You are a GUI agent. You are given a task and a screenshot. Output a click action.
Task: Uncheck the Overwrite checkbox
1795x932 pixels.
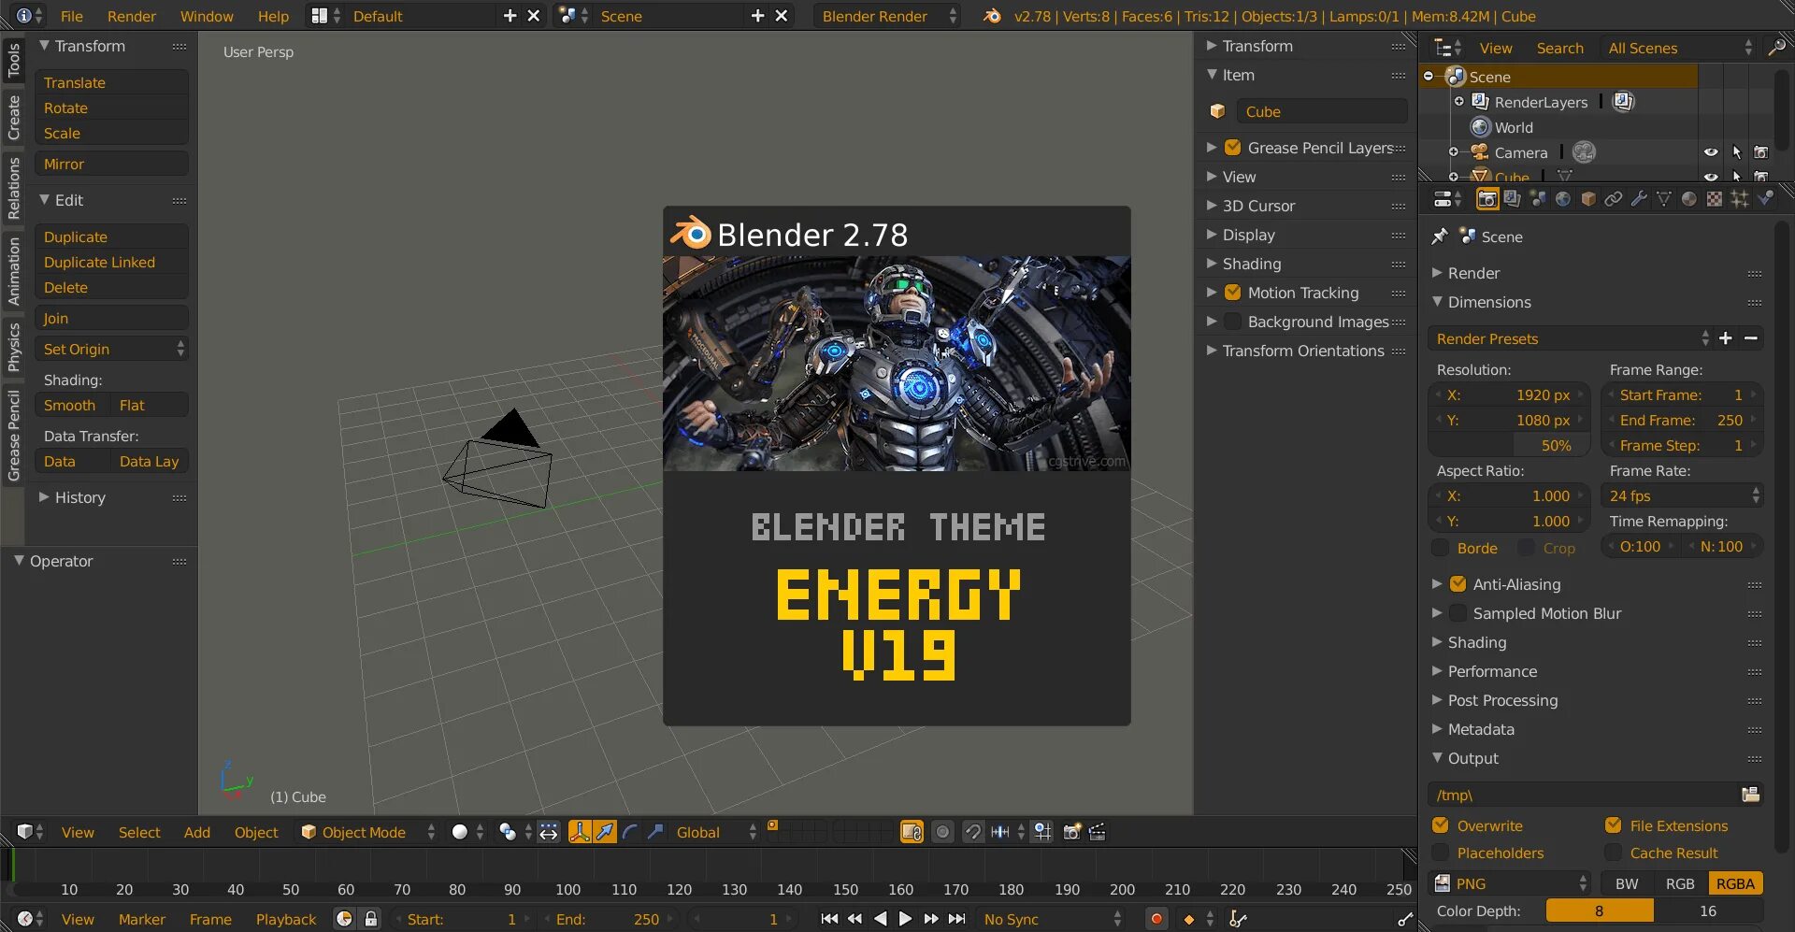1441,825
